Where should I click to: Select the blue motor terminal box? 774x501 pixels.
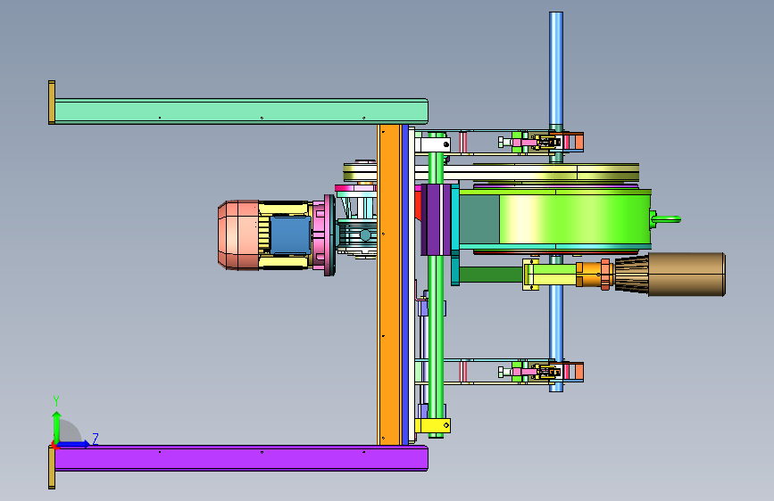click(290, 235)
